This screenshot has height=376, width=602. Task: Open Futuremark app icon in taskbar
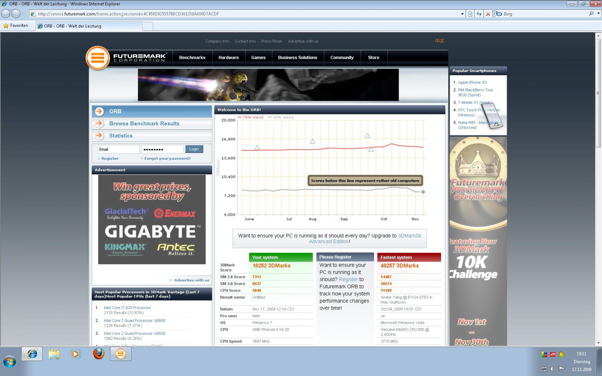tap(120, 354)
